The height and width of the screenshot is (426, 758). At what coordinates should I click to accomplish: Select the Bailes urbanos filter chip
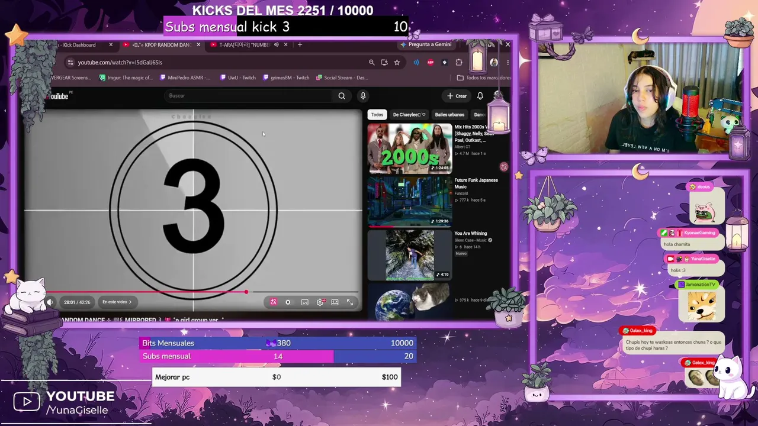click(x=449, y=115)
